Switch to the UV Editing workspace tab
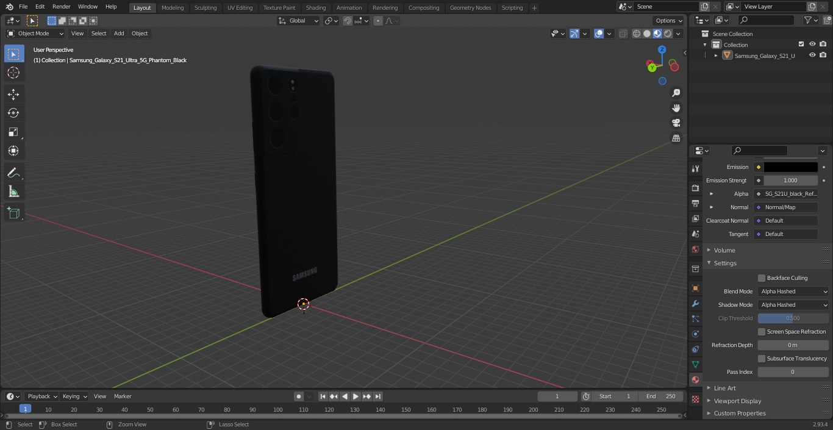The width and height of the screenshot is (833, 430). click(240, 8)
